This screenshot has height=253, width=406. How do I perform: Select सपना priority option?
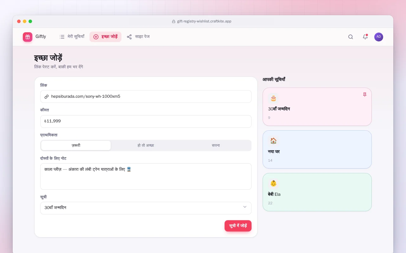[x=216, y=145]
